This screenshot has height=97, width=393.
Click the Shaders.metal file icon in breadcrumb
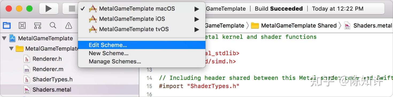point(347,26)
